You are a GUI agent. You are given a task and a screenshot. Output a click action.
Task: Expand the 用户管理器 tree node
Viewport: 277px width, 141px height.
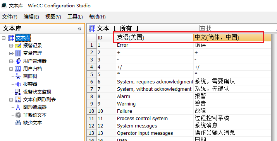click(x=11, y=61)
